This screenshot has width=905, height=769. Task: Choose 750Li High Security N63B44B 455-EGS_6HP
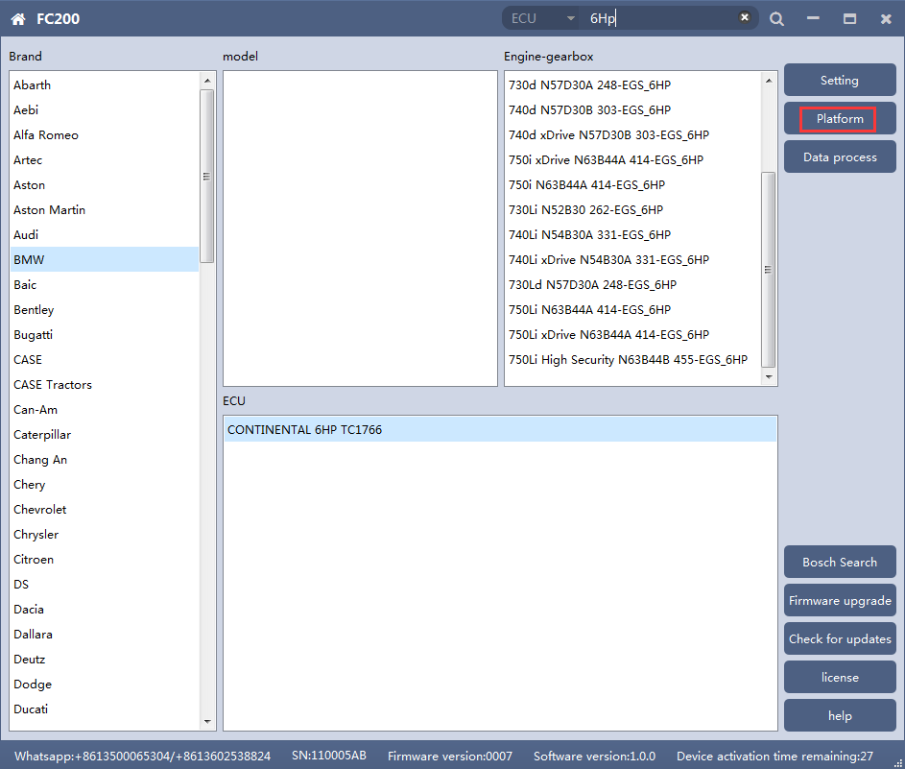(633, 359)
